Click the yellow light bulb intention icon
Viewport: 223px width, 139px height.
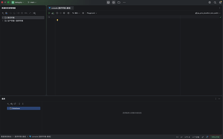tap(58, 20)
